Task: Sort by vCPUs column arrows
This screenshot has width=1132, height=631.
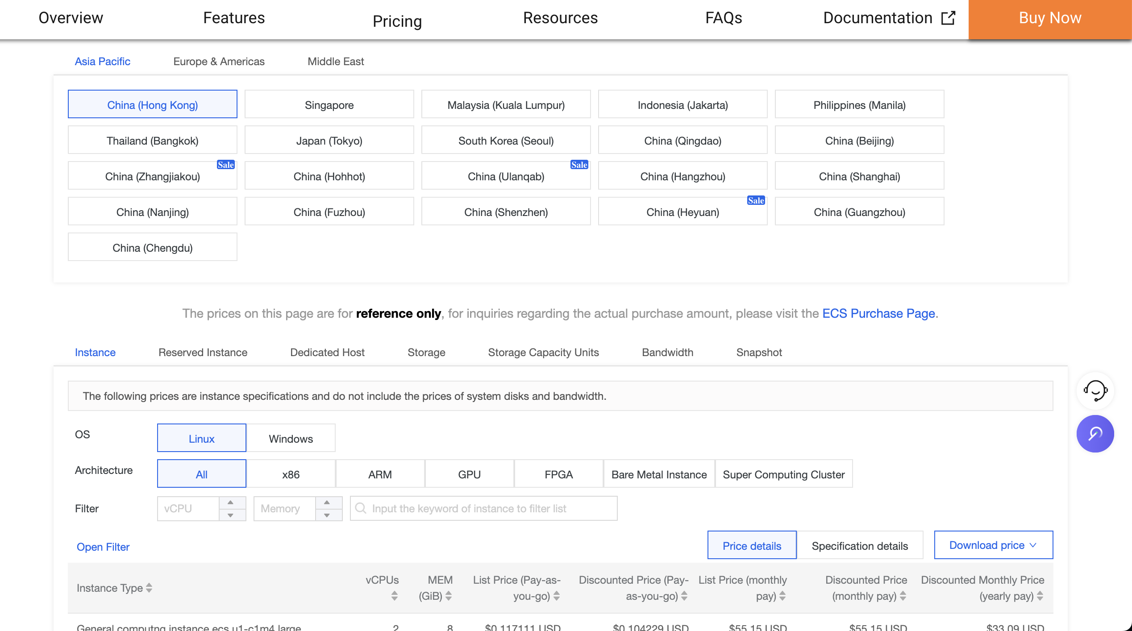Action: pyautogui.click(x=394, y=596)
